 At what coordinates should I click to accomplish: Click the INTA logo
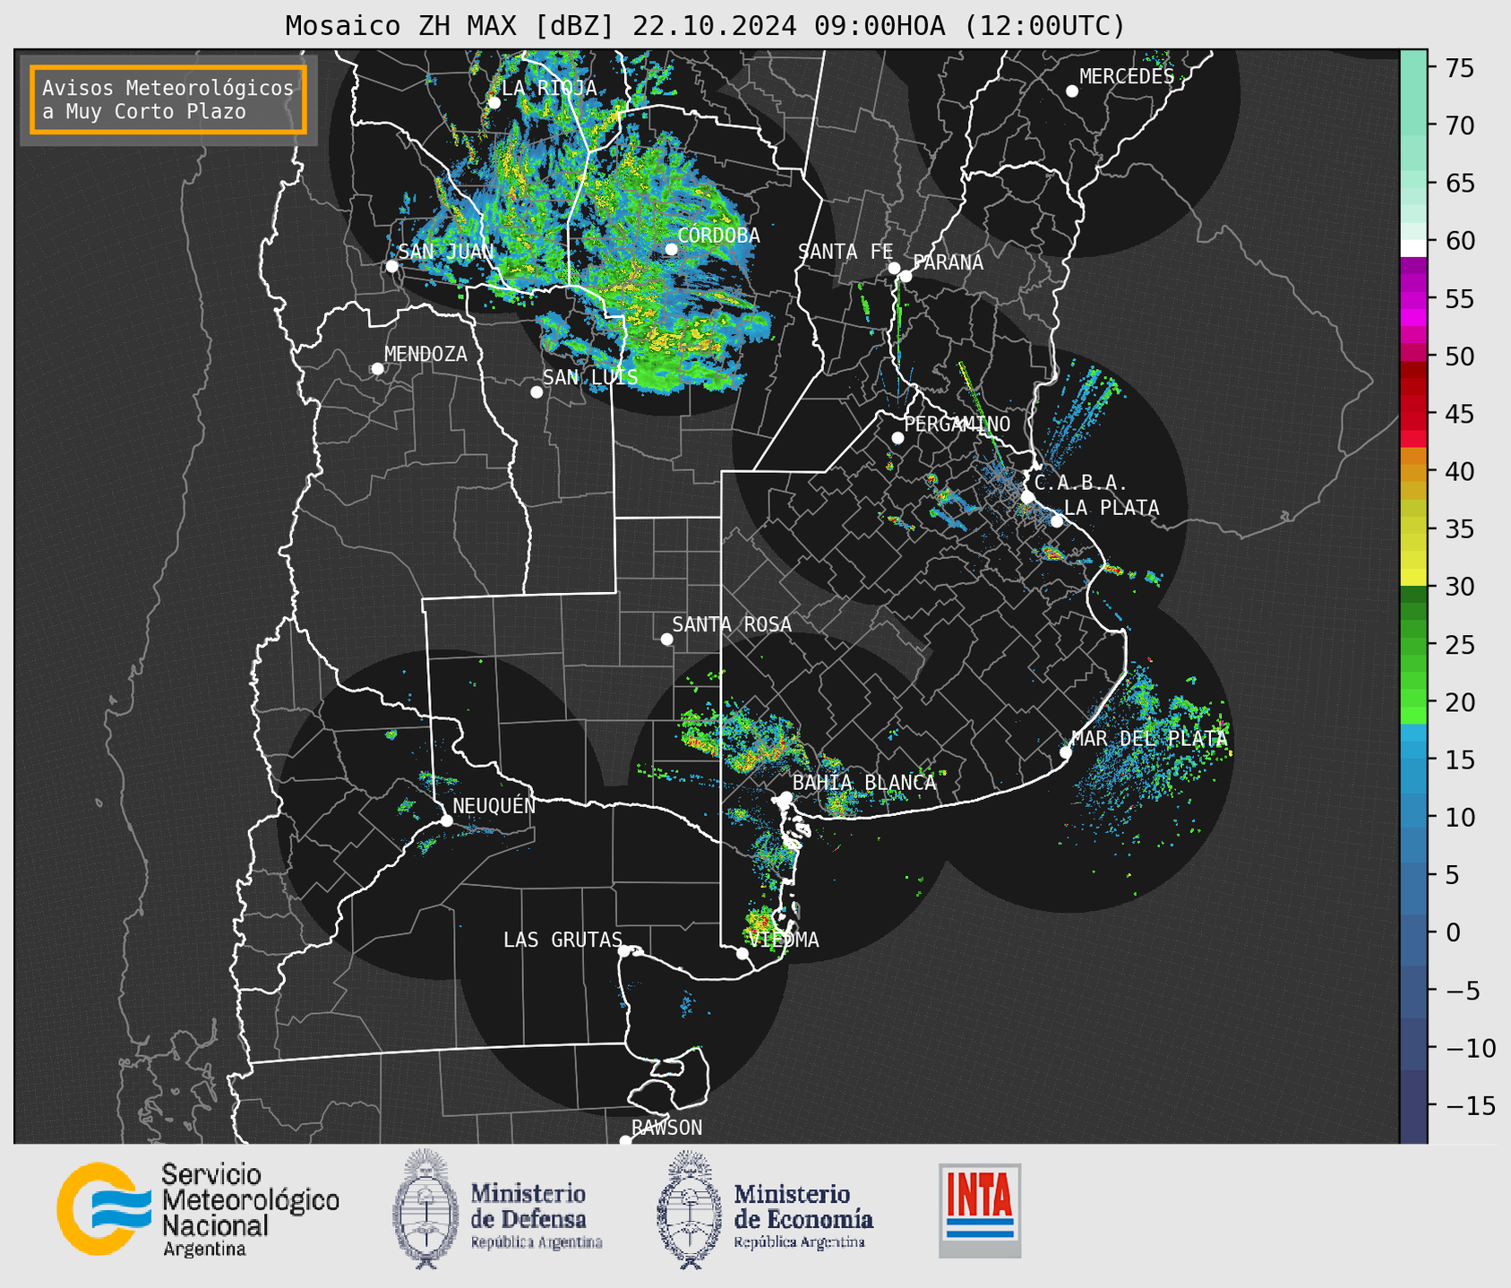(980, 1210)
